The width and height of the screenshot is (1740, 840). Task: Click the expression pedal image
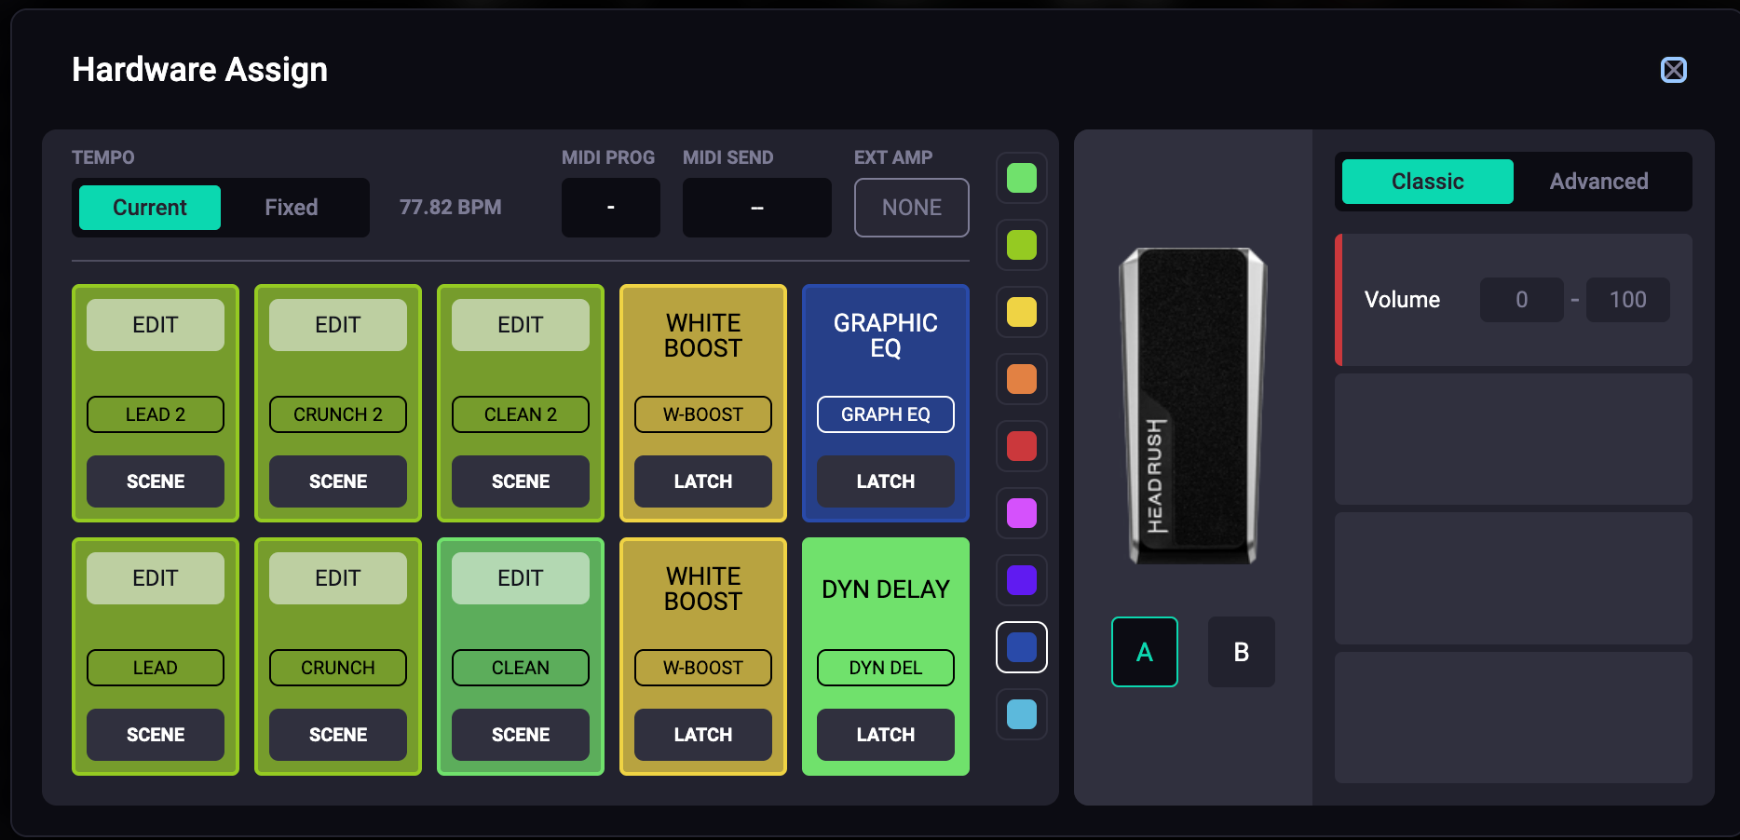click(x=1192, y=405)
